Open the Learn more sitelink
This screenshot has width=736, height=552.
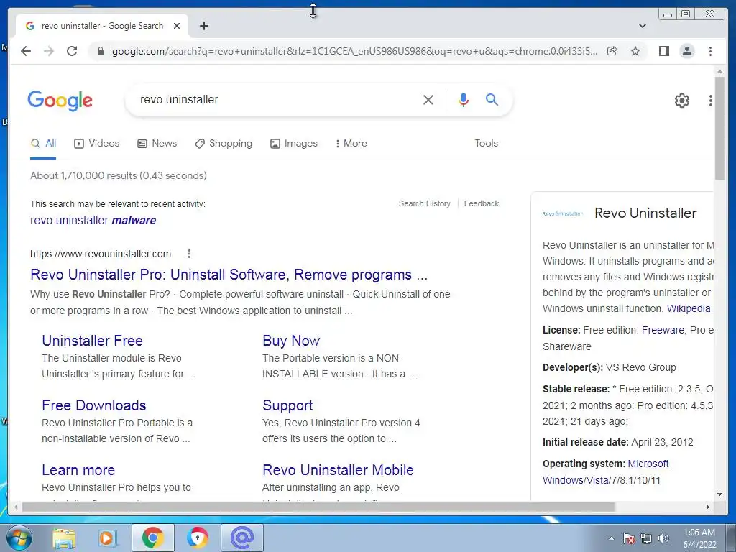tap(78, 470)
